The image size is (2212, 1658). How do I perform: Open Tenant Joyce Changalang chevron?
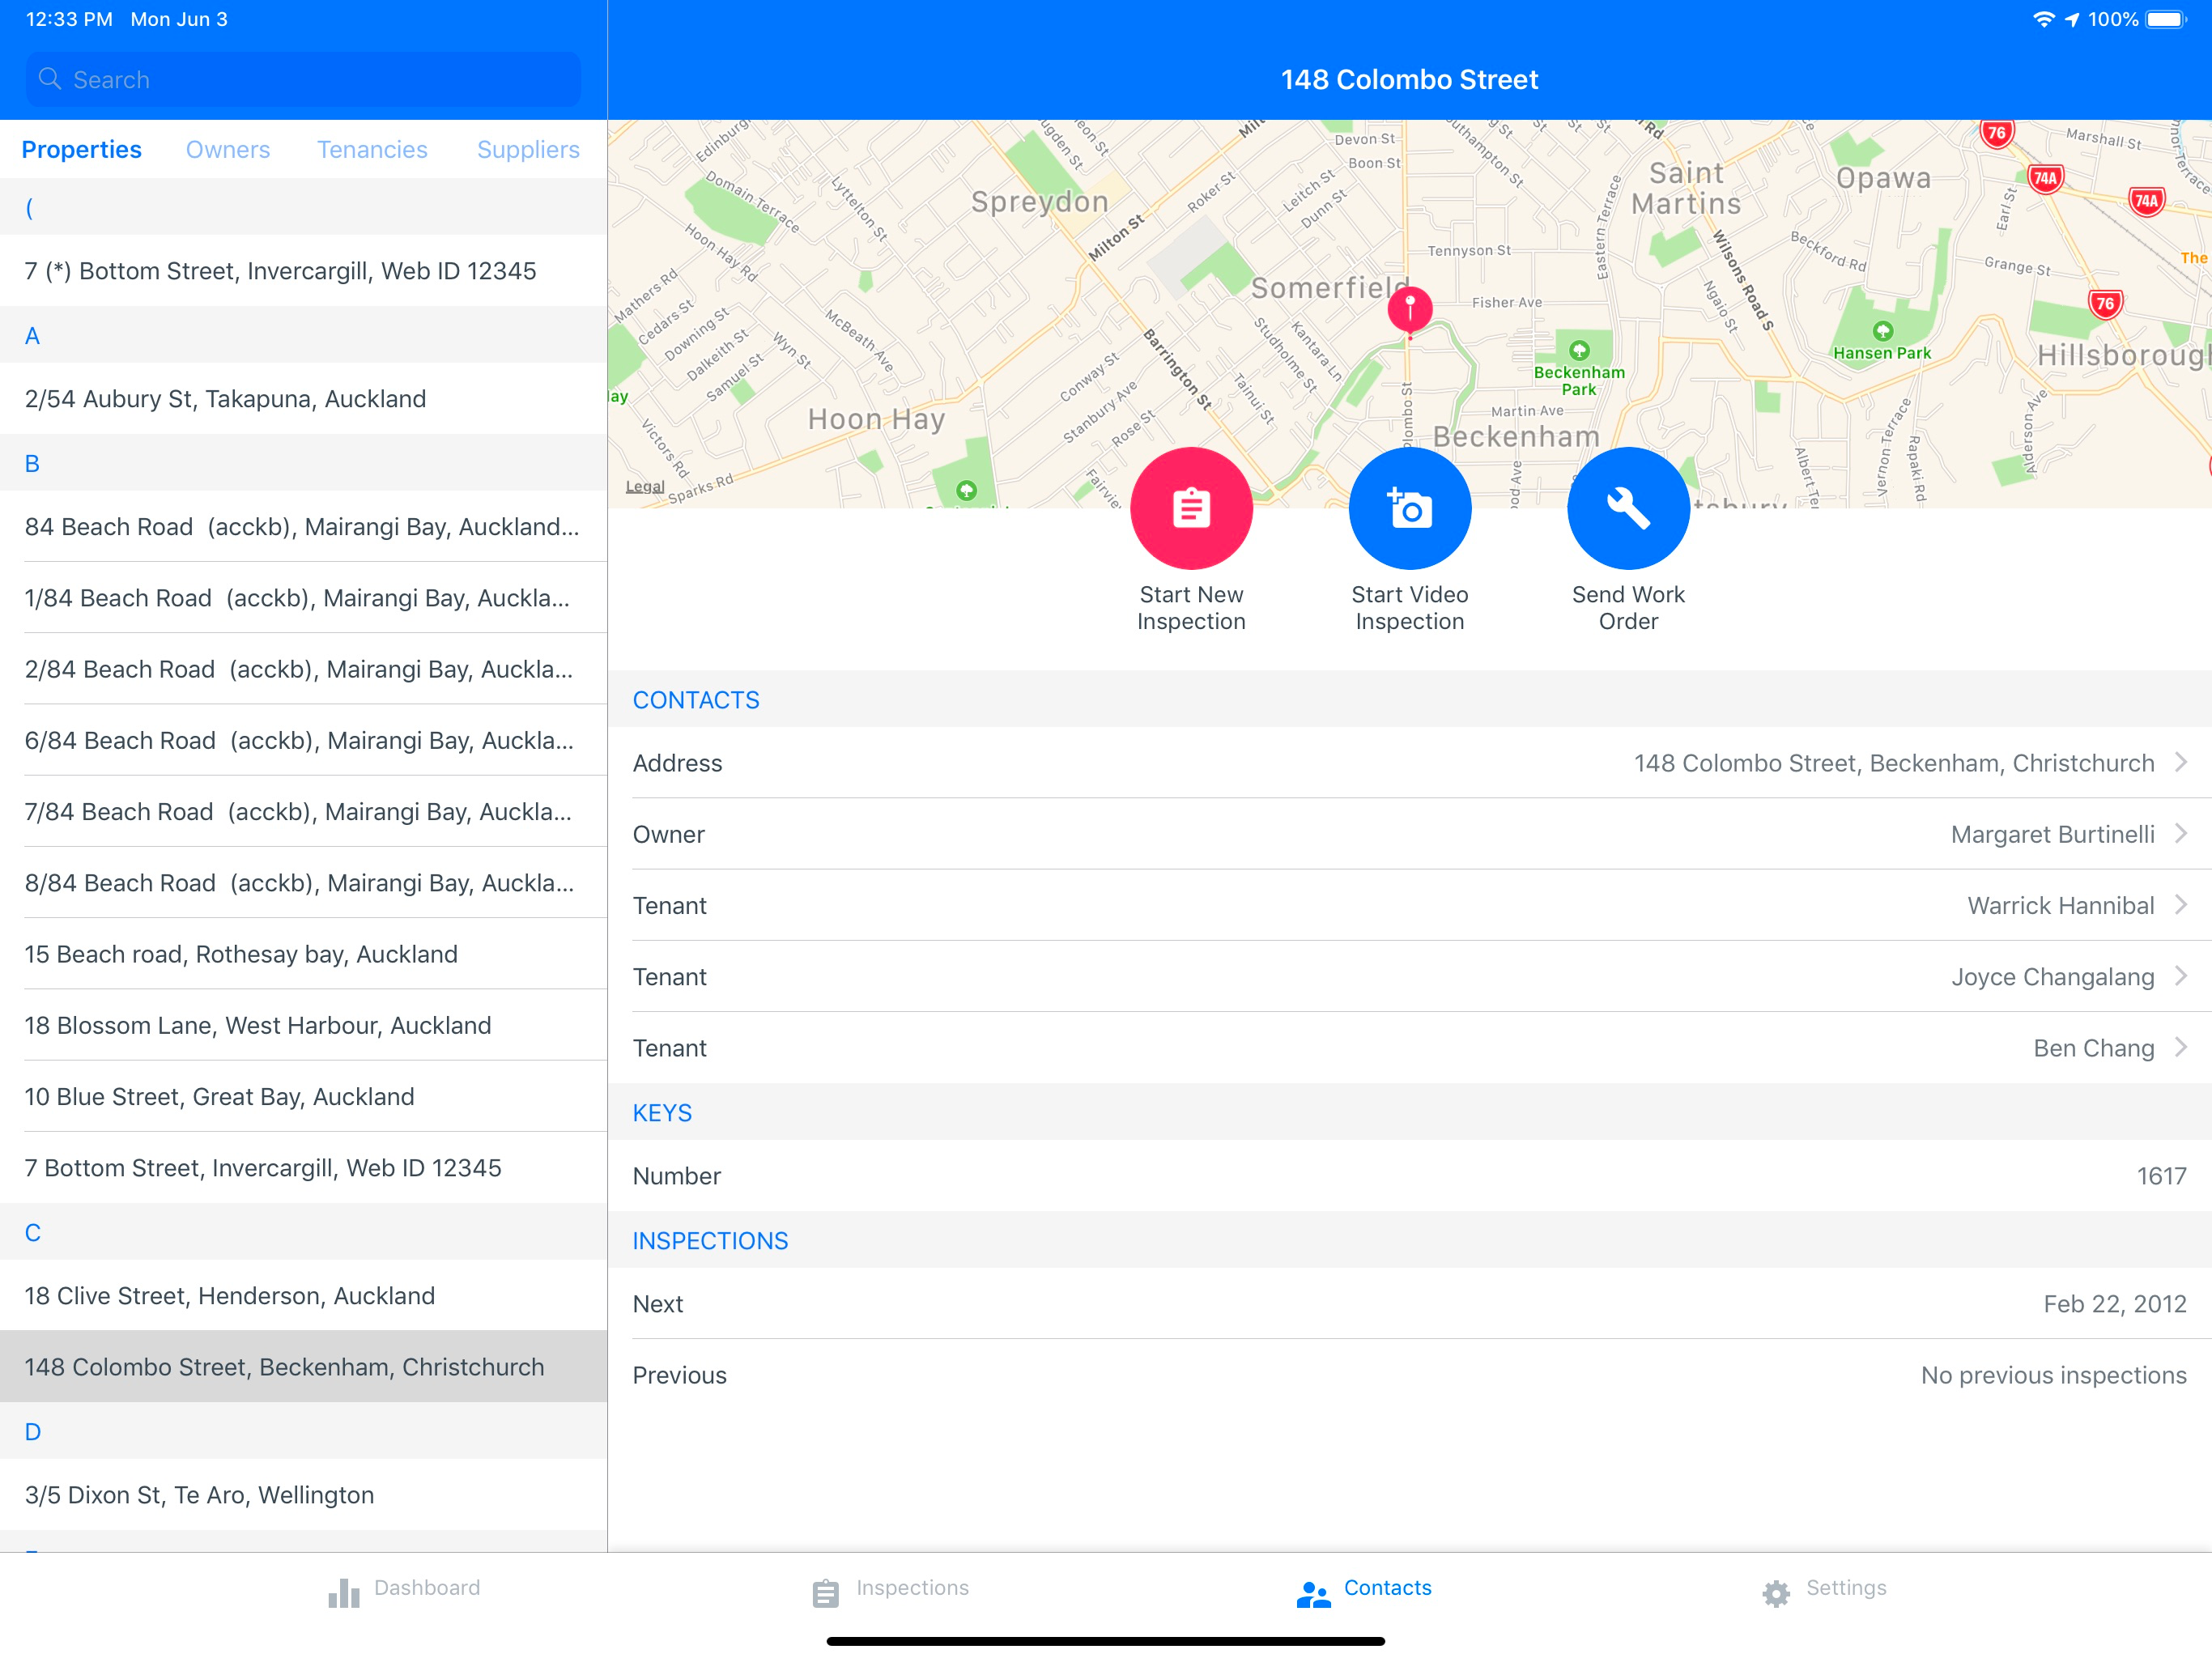point(2181,976)
